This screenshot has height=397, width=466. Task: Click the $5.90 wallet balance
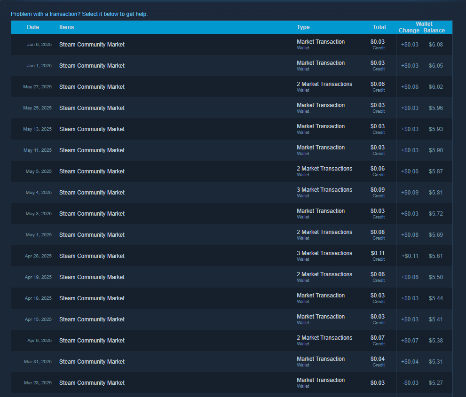pos(436,150)
